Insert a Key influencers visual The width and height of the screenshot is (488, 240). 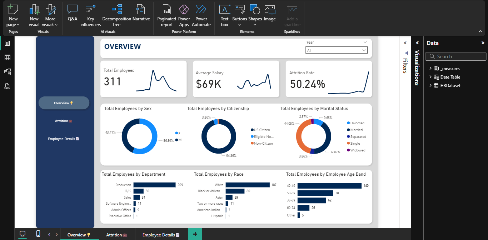point(90,16)
